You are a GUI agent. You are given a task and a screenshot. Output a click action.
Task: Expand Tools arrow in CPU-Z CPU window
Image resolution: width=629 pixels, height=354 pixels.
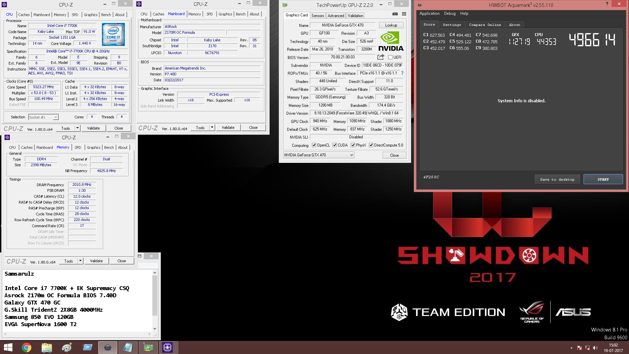coord(78,128)
